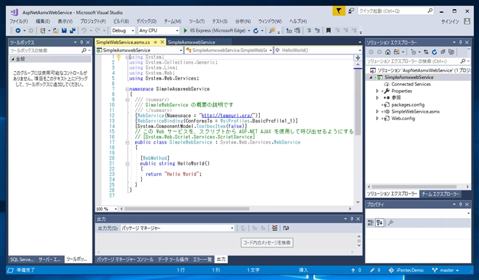479x280 pixels.
Task: Expand the SimpleWebService.asmx node
Action: tap(377, 112)
